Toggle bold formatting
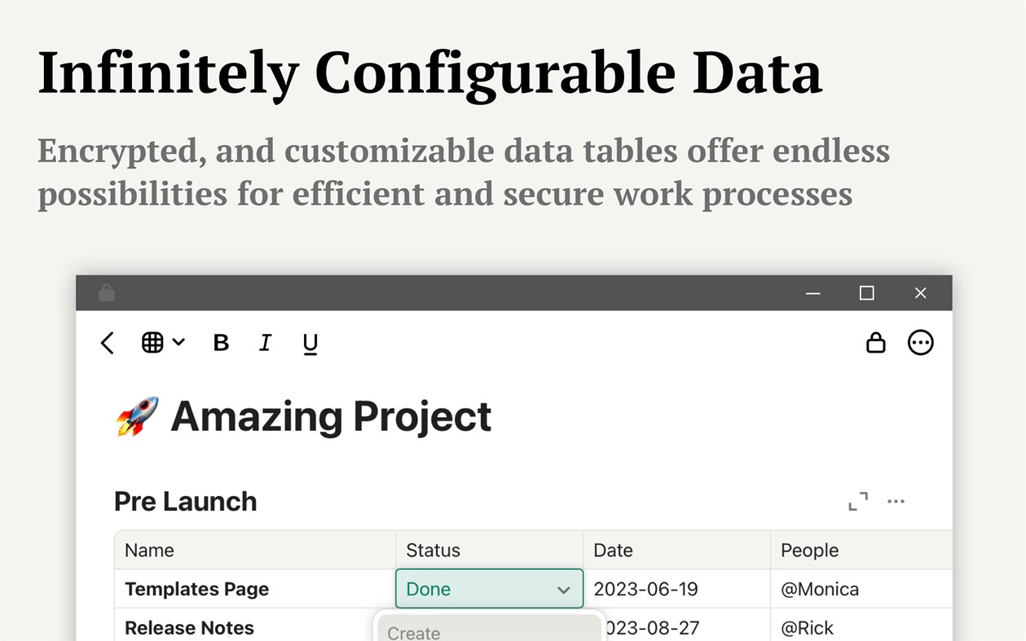This screenshot has height=641, width=1026. 221,343
